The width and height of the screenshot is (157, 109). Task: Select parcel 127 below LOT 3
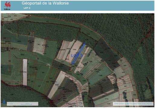click(81, 68)
